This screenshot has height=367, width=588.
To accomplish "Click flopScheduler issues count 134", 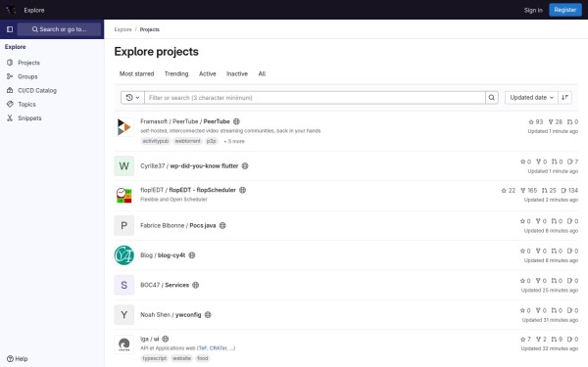I will 569,191.
